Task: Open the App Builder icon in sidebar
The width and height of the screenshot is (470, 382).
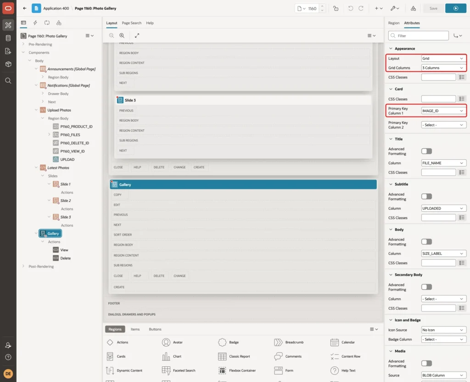Action: [x=8, y=25]
